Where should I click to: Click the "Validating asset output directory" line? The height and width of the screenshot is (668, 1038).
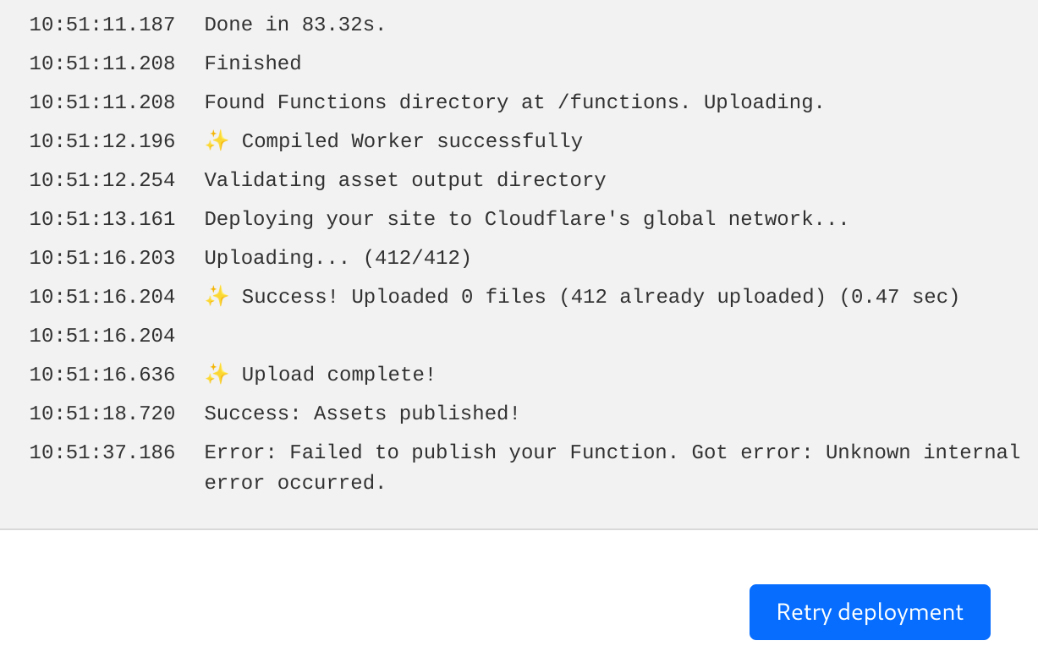pos(404,181)
